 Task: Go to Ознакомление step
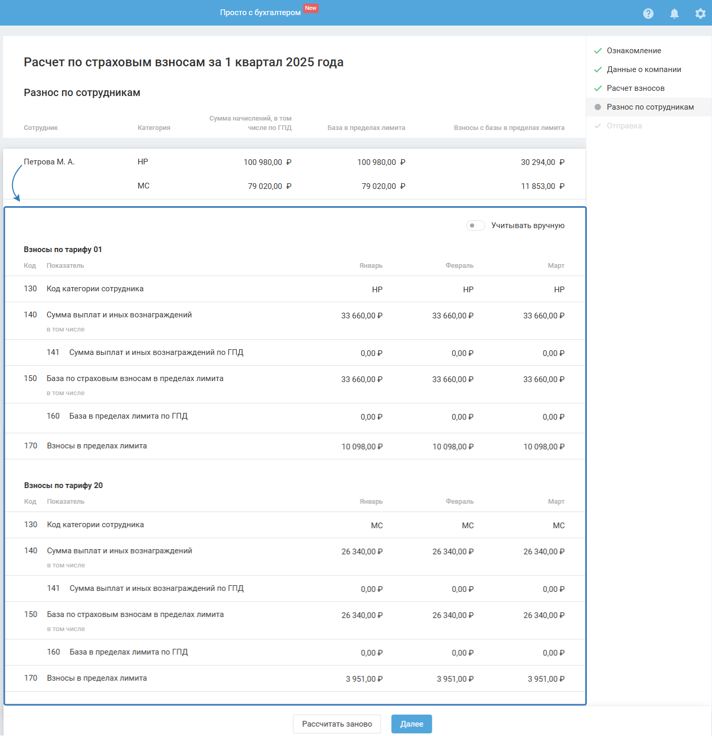[633, 51]
